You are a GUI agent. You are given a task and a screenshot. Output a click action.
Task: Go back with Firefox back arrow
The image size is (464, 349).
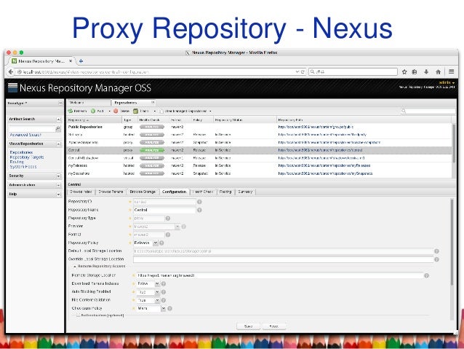click(x=11, y=71)
